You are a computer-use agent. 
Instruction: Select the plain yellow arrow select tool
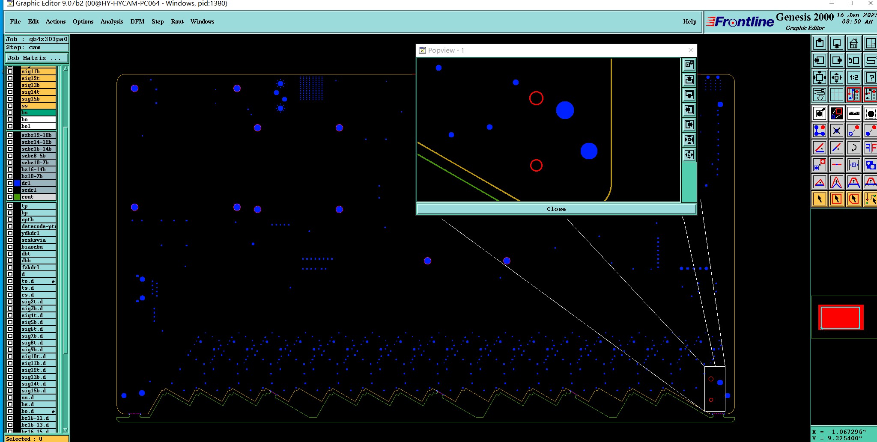click(819, 199)
